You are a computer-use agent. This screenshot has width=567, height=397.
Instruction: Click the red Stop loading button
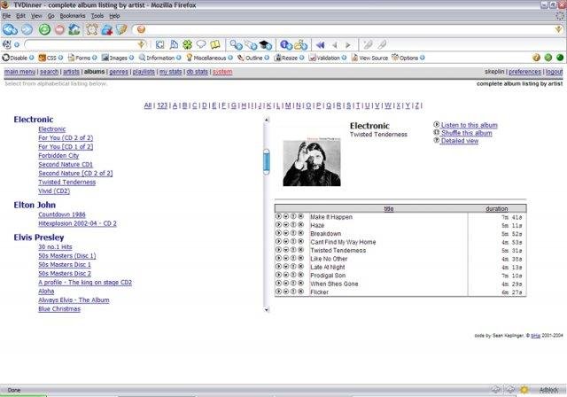click(x=59, y=29)
